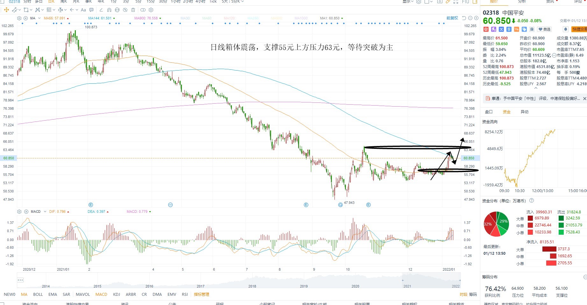Screen dimensions: 587x305
Task: Switch to 月K monthly chart tab
Action: coord(76,2)
